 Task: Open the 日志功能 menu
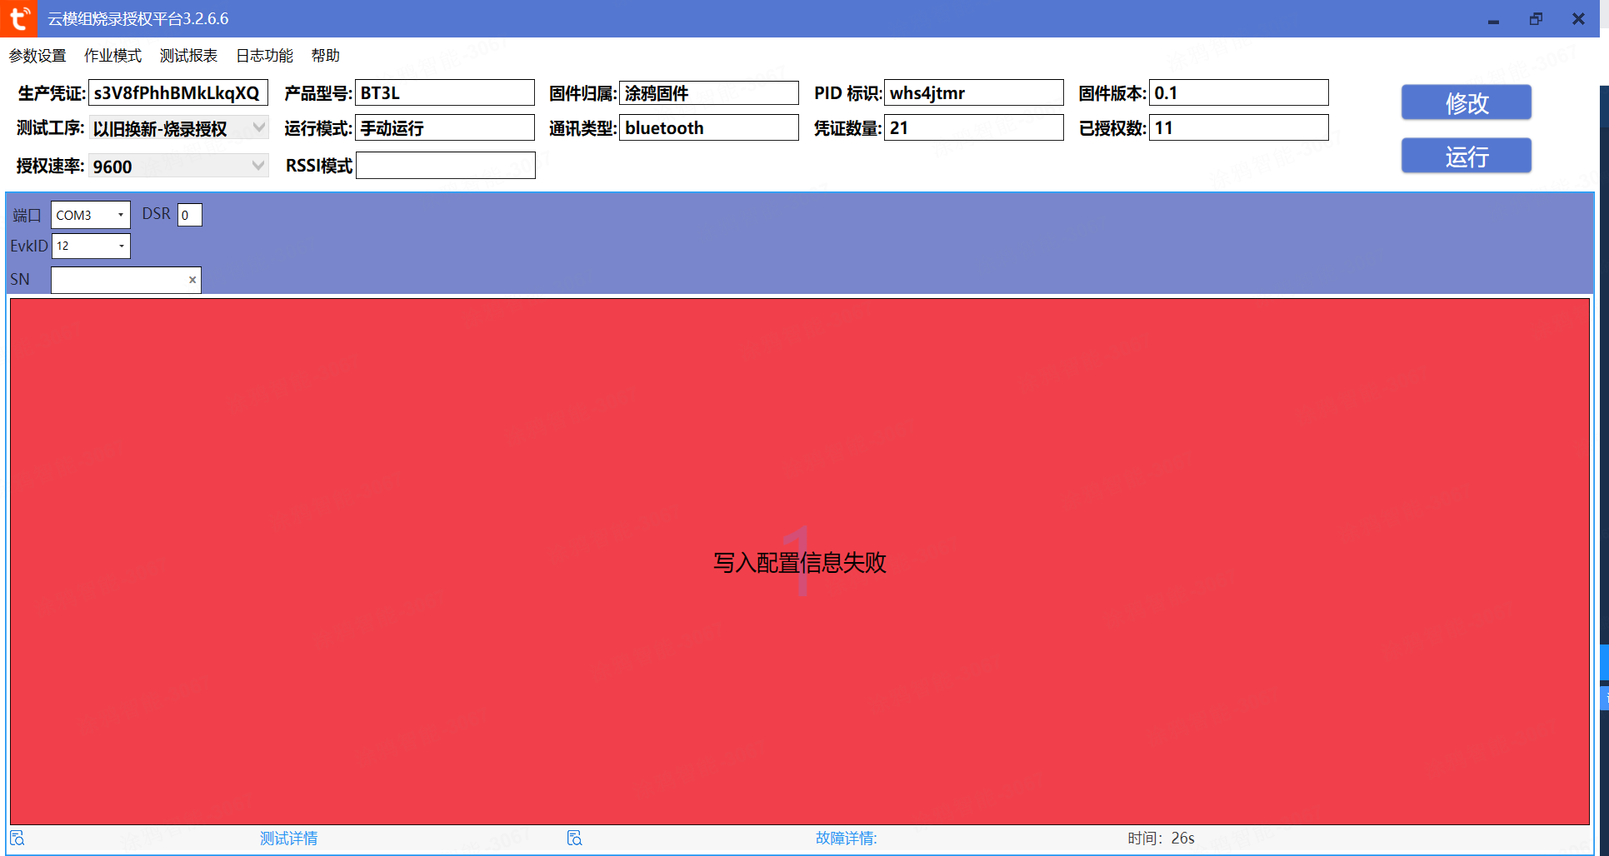264,56
